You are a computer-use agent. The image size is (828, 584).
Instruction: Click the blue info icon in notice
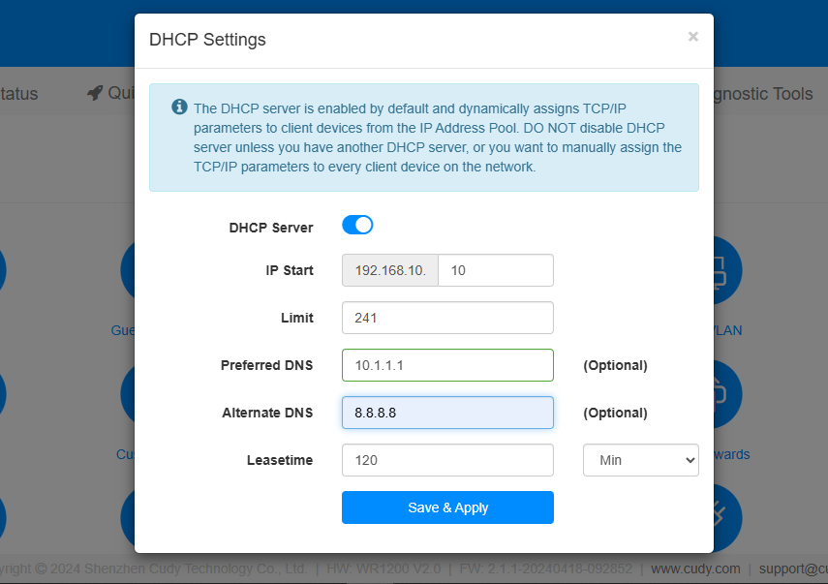pyautogui.click(x=179, y=108)
